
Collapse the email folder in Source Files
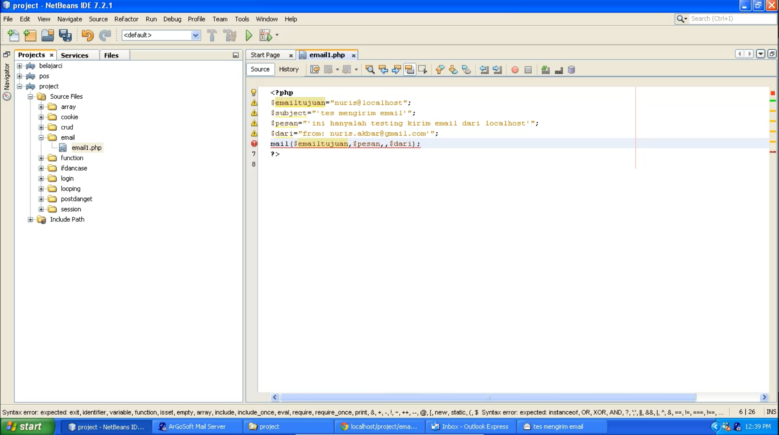point(41,137)
